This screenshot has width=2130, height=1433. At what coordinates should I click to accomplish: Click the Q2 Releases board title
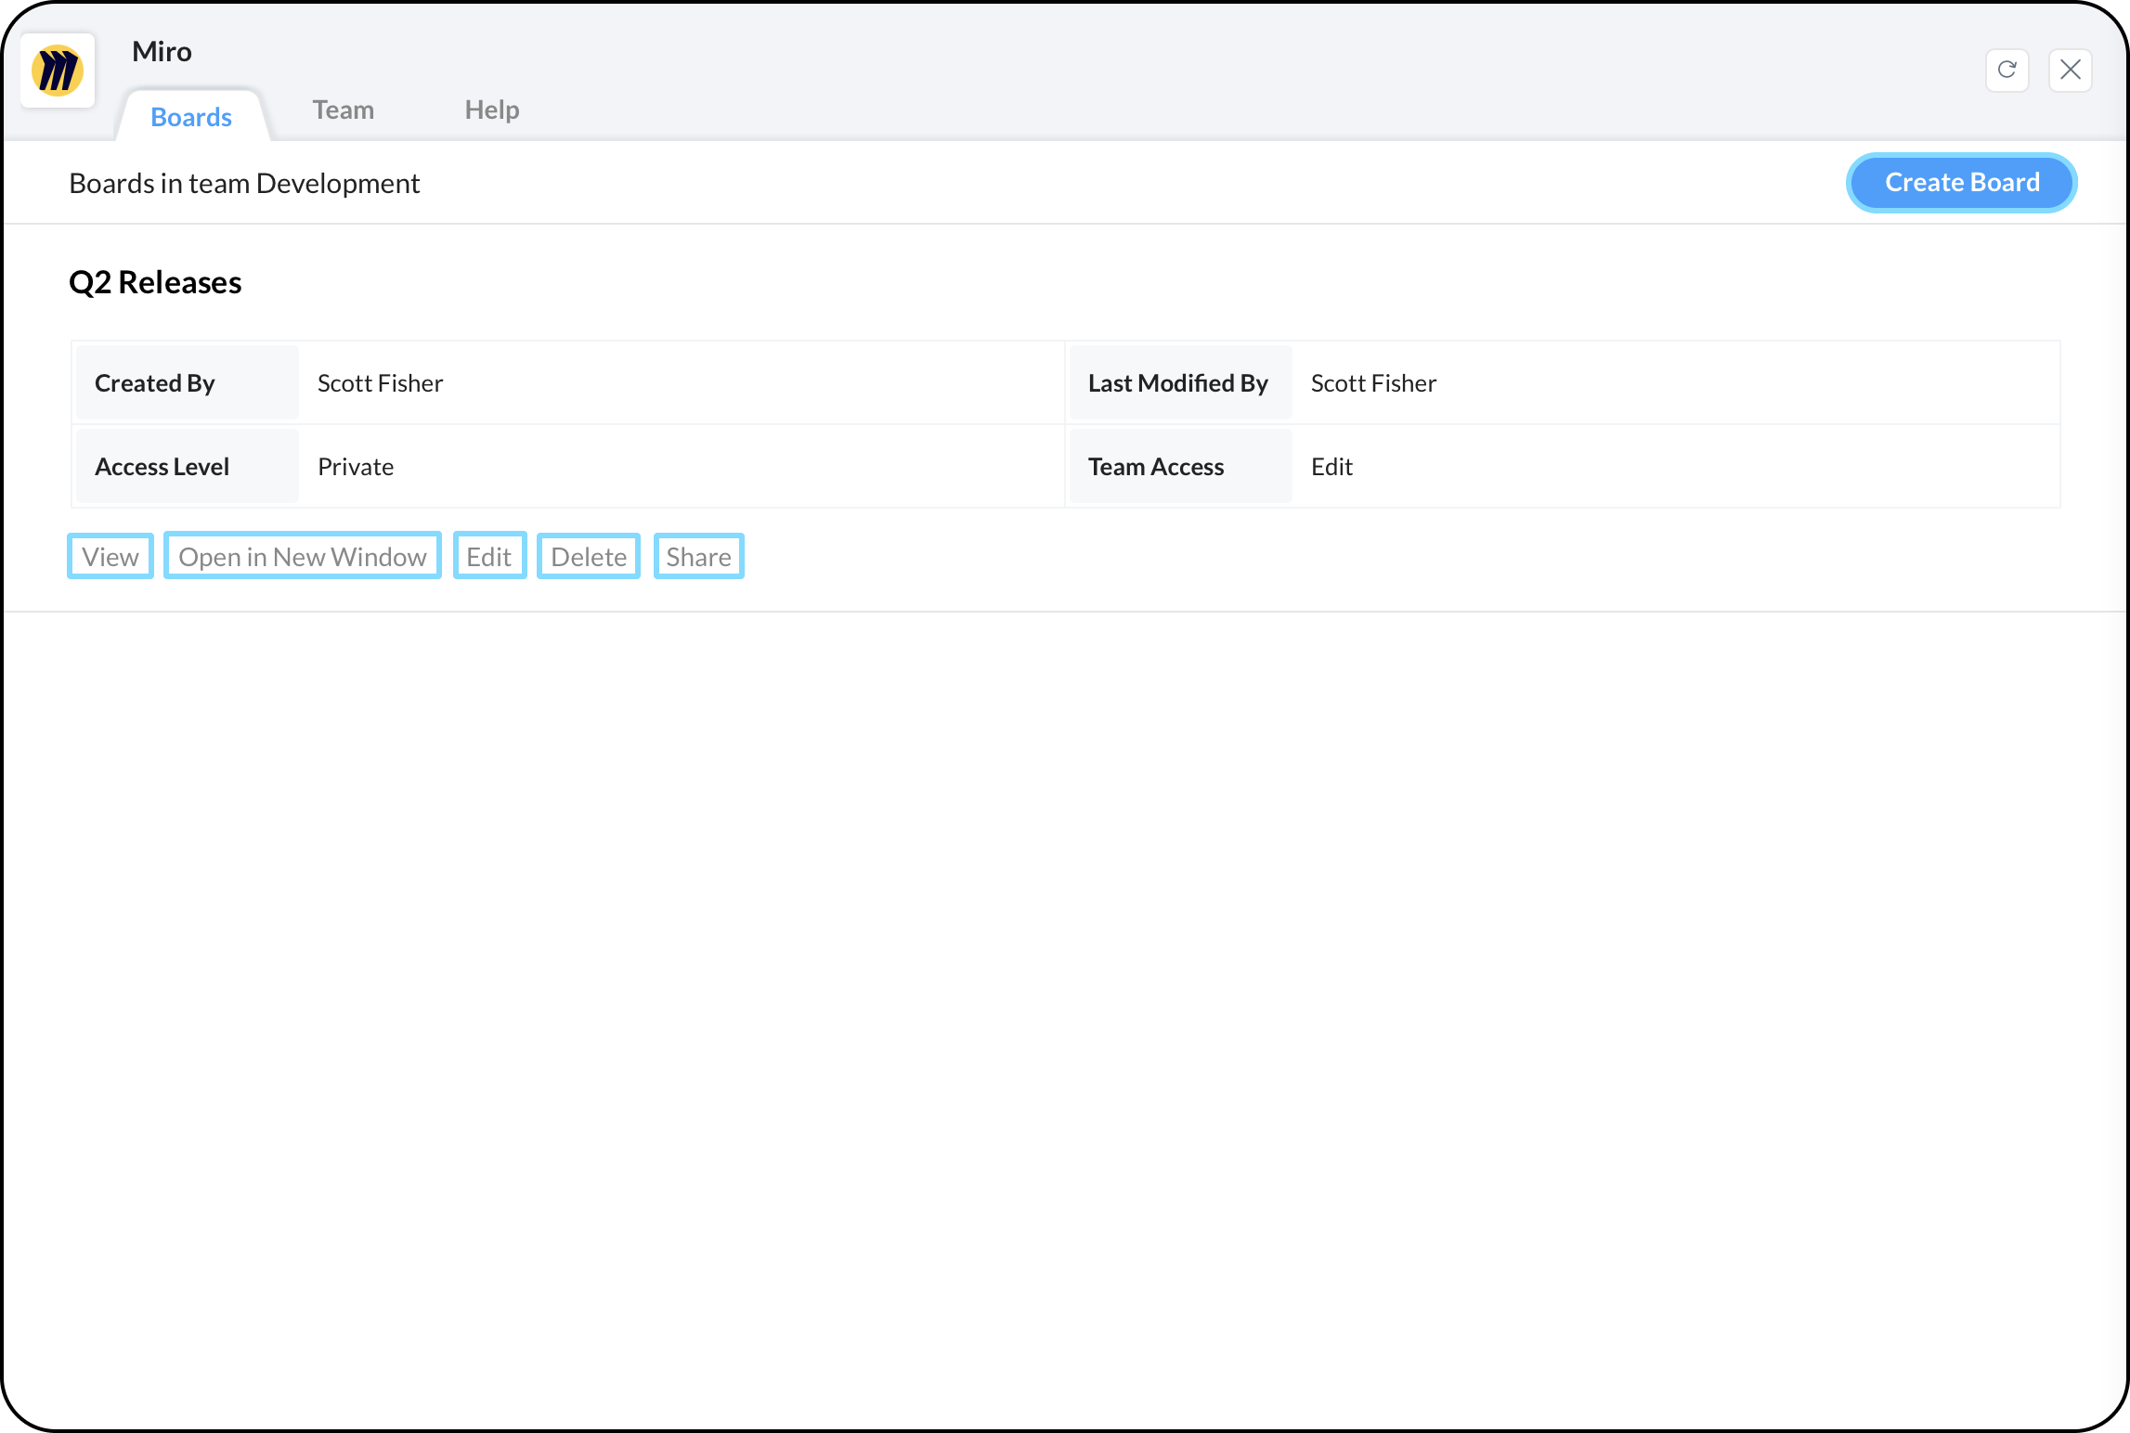coord(155,282)
